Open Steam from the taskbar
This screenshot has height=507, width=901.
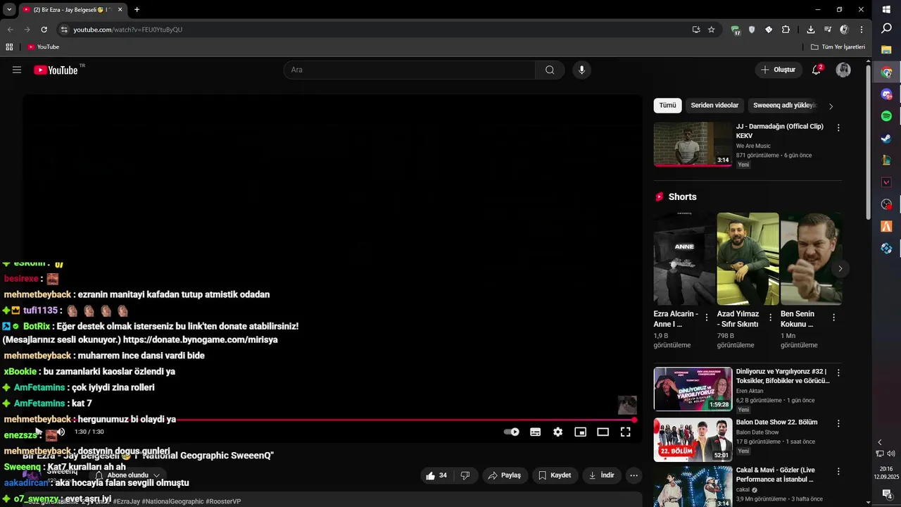point(886,138)
